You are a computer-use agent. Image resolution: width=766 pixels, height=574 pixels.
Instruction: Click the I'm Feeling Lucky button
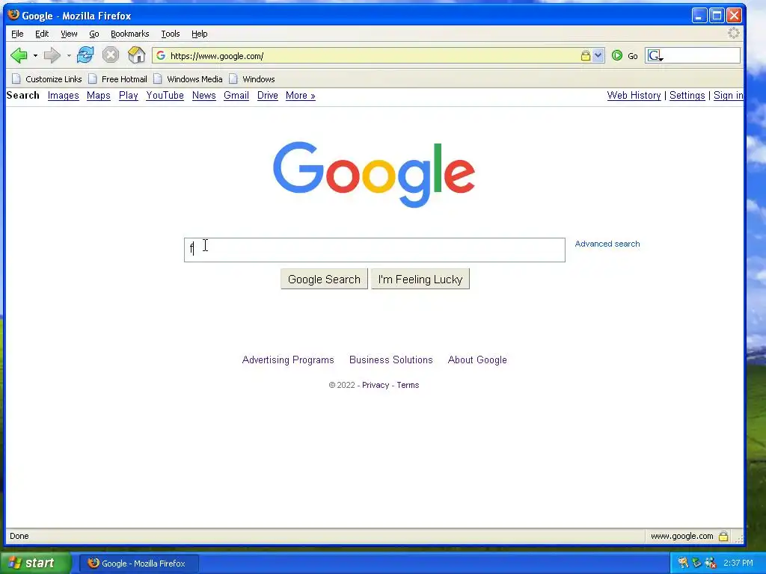tap(420, 280)
